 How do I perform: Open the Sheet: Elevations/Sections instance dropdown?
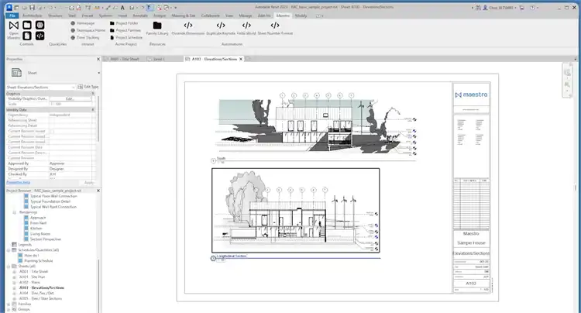pos(41,87)
